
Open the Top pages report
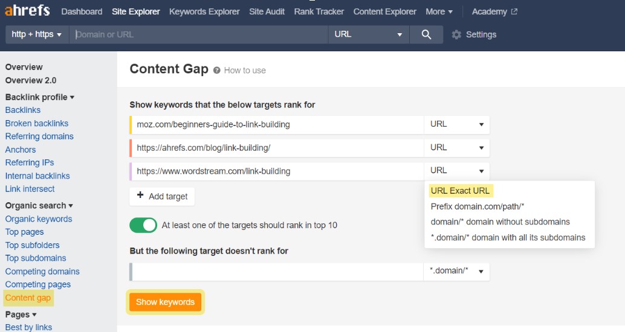(x=24, y=232)
